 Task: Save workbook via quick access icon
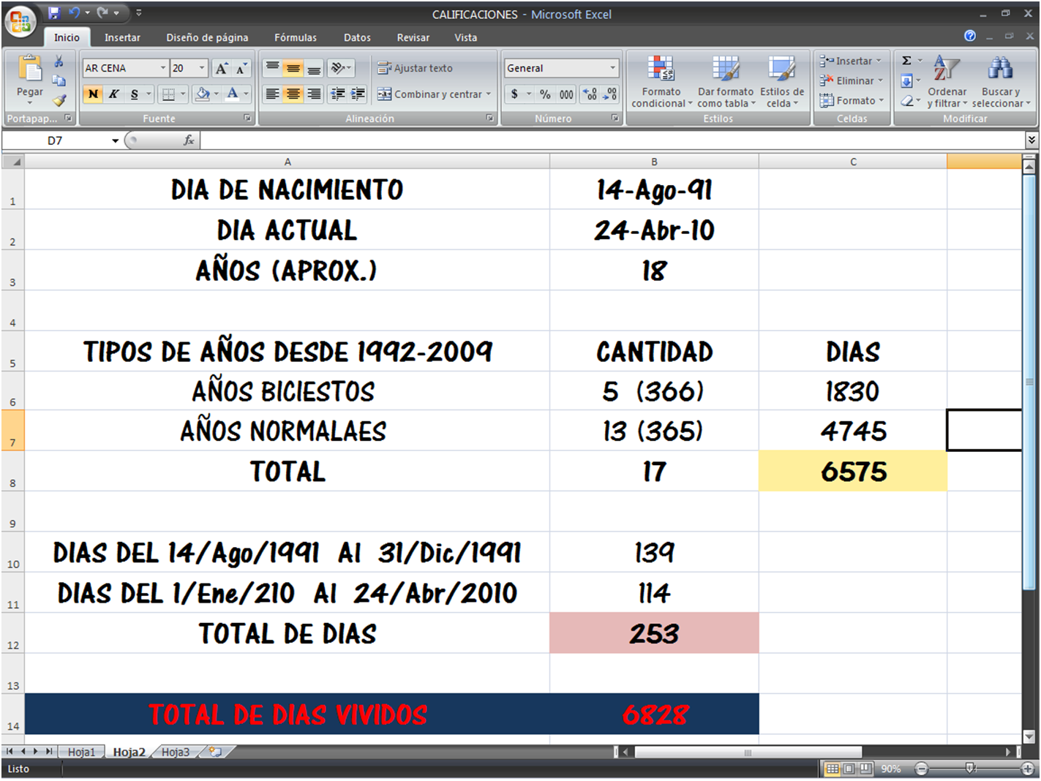tap(53, 13)
